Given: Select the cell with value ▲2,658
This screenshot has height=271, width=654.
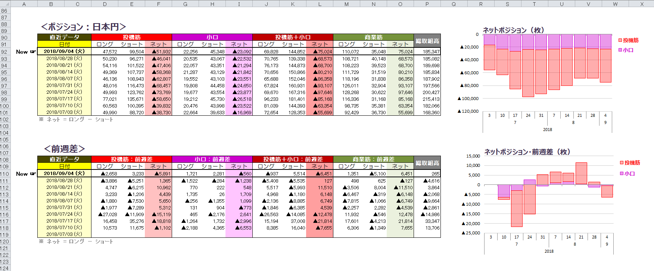Looking at the screenshot, I should pos(105,174).
